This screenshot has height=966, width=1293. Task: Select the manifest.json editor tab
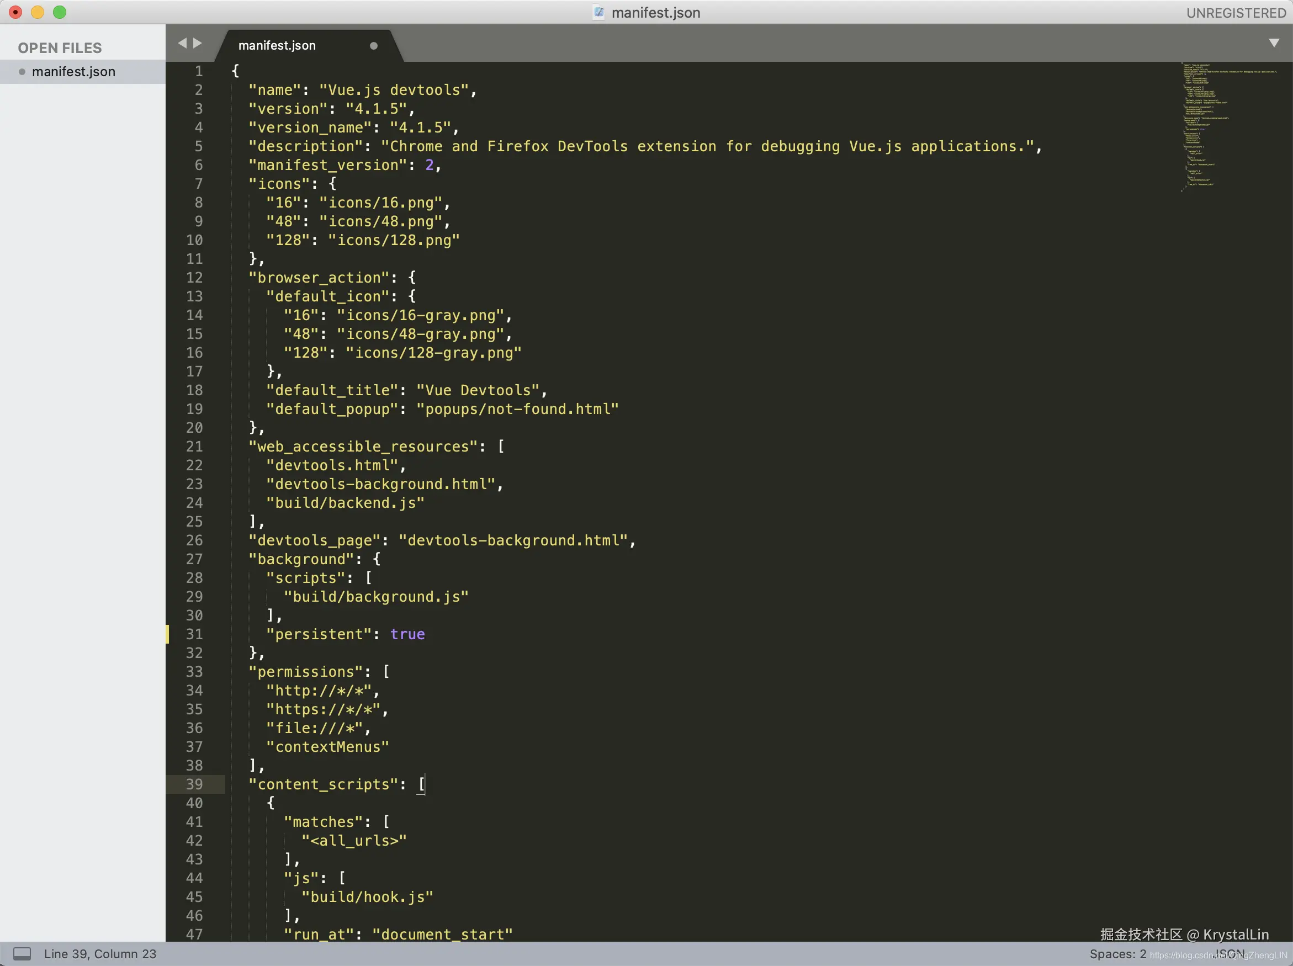[x=277, y=46]
